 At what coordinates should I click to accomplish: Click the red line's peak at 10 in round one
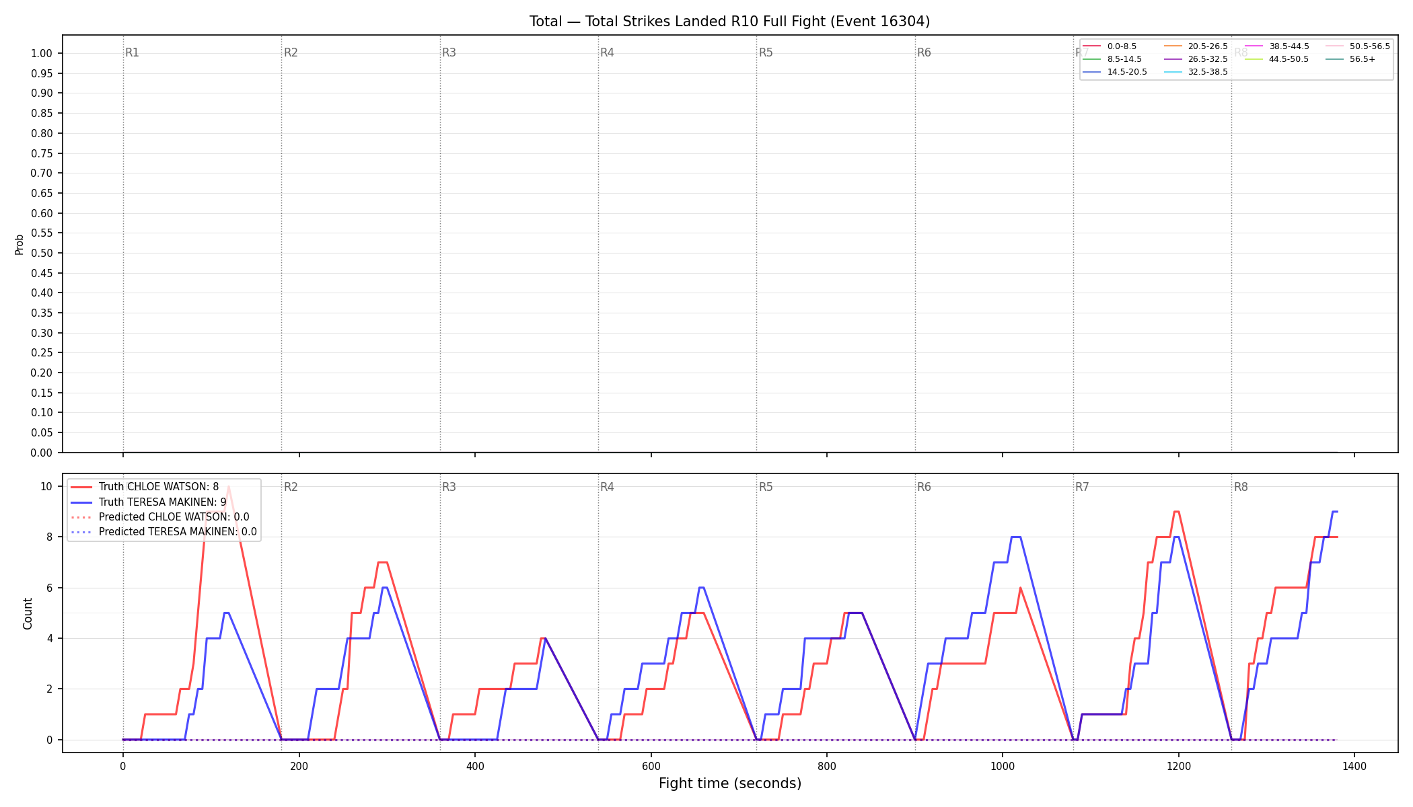click(229, 487)
